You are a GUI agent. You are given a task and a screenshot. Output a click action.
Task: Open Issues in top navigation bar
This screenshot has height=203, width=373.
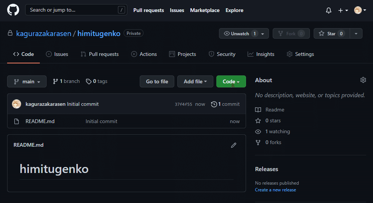pos(177,10)
